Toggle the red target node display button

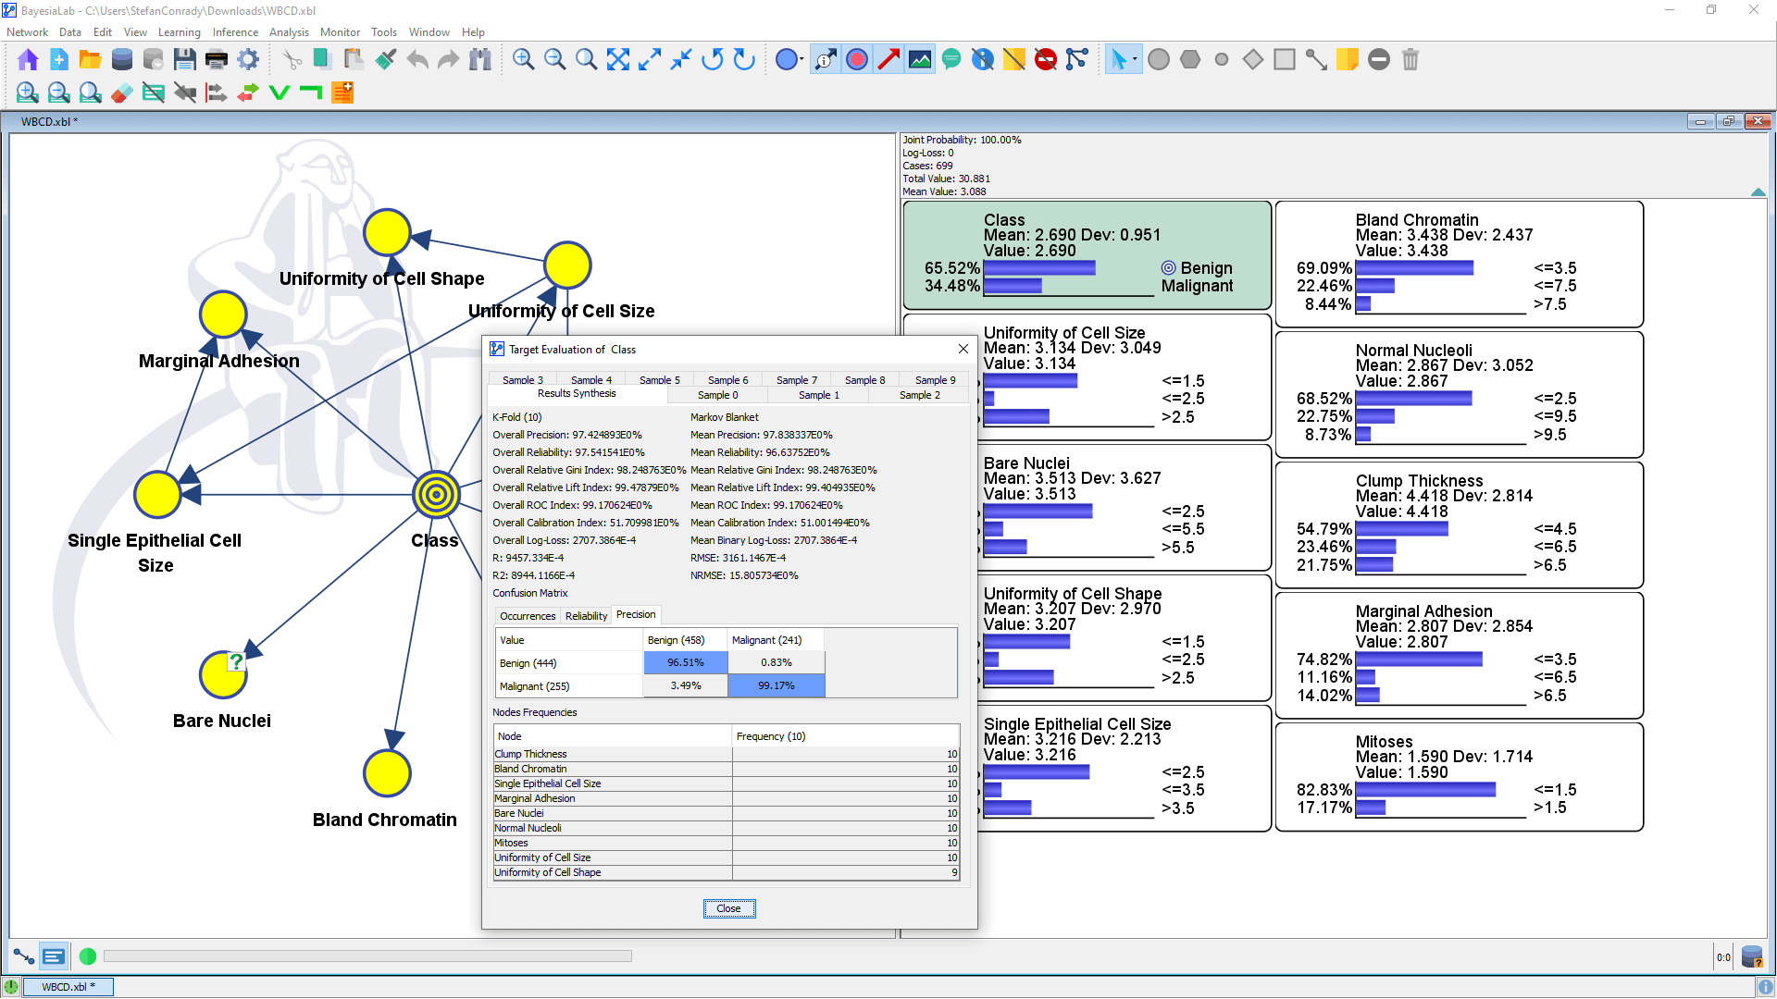click(x=857, y=60)
